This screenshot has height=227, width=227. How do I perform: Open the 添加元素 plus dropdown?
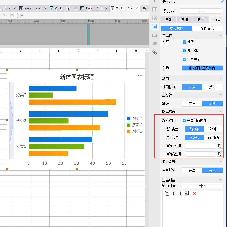(x=201, y=11)
